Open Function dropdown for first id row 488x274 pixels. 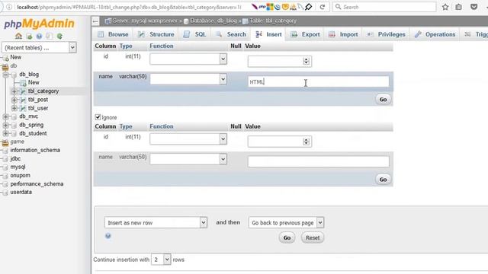188,59
